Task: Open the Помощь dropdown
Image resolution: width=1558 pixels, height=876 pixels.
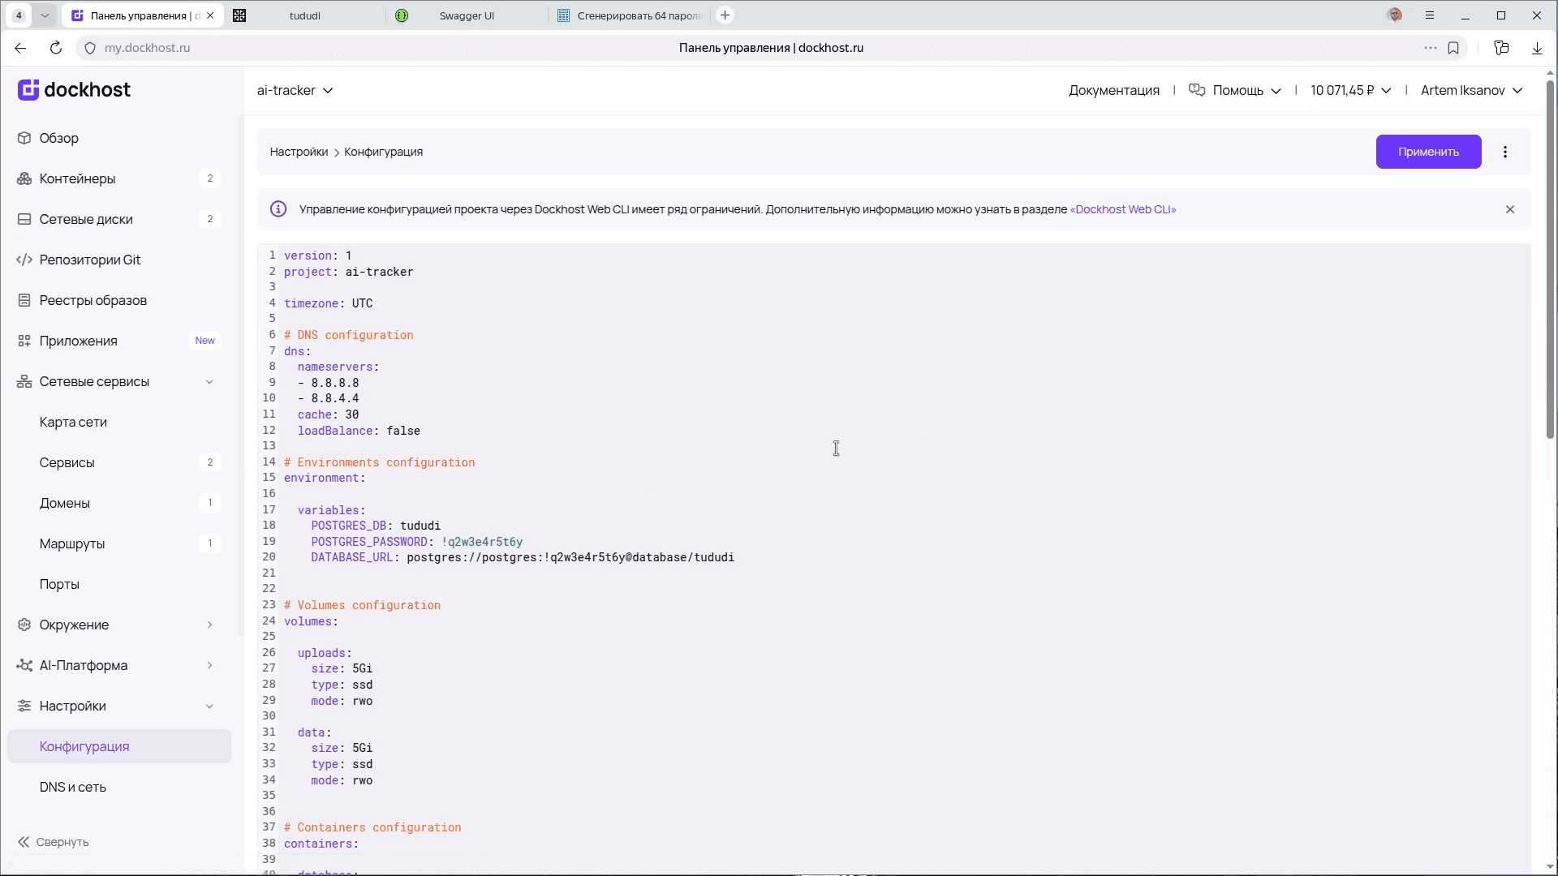Action: pyautogui.click(x=1235, y=90)
